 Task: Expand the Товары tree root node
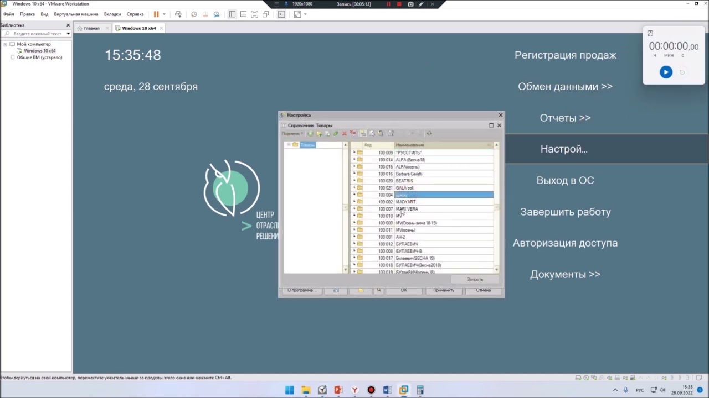pyautogui.click(x=289, y=145)
